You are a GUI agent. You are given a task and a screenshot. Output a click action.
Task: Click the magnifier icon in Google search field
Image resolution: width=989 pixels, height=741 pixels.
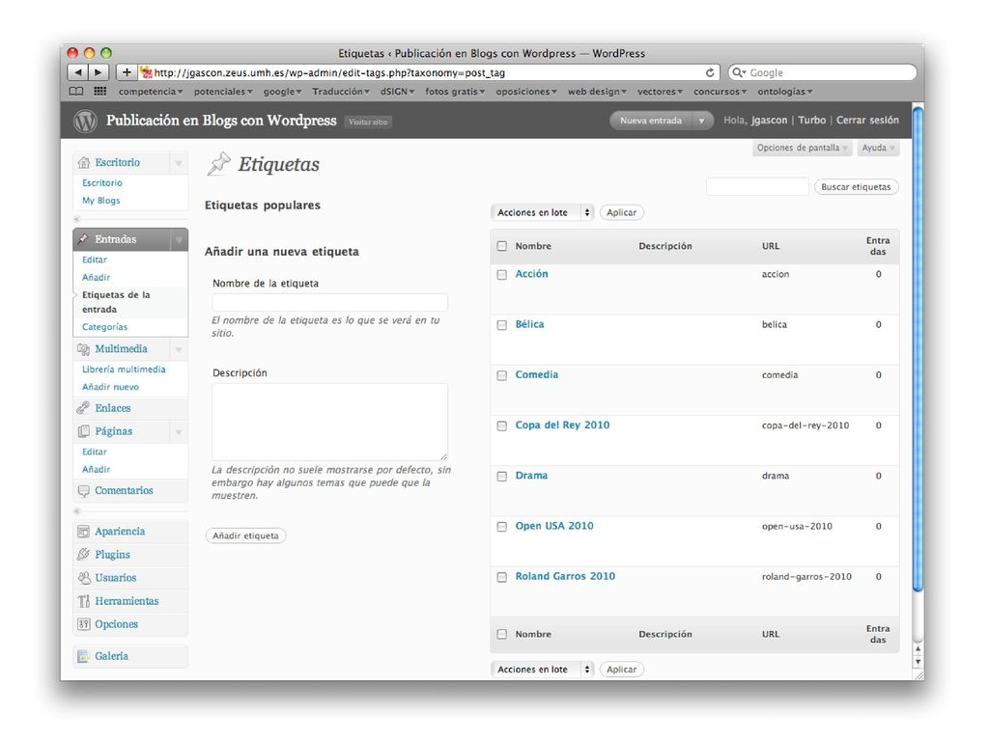click(x=739, y=72)
